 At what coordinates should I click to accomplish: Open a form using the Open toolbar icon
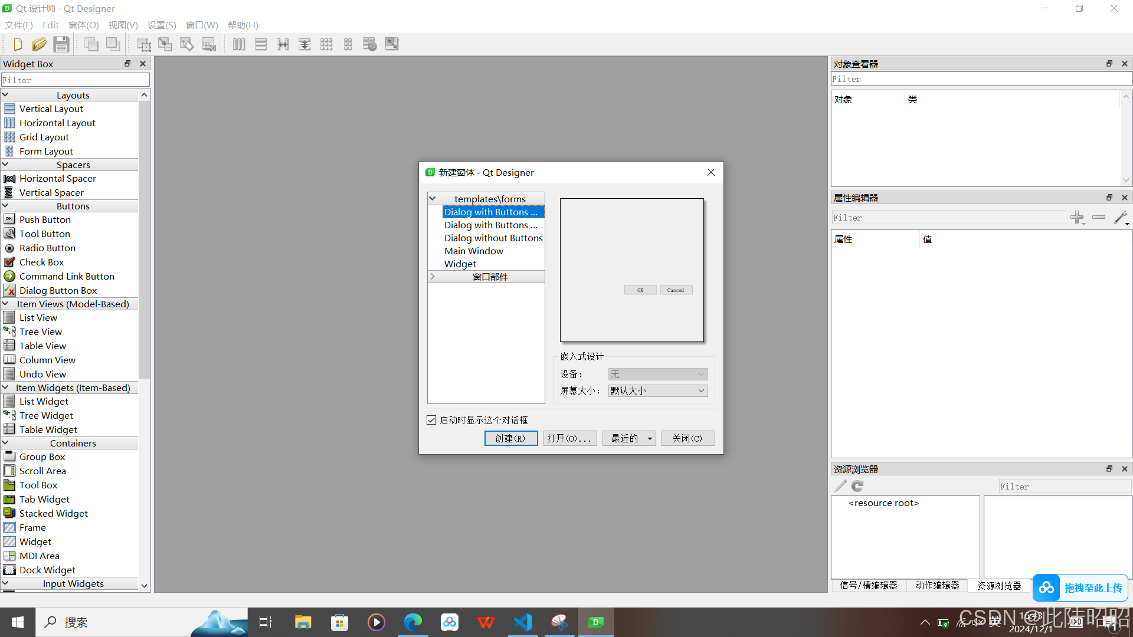coord(39,44)
